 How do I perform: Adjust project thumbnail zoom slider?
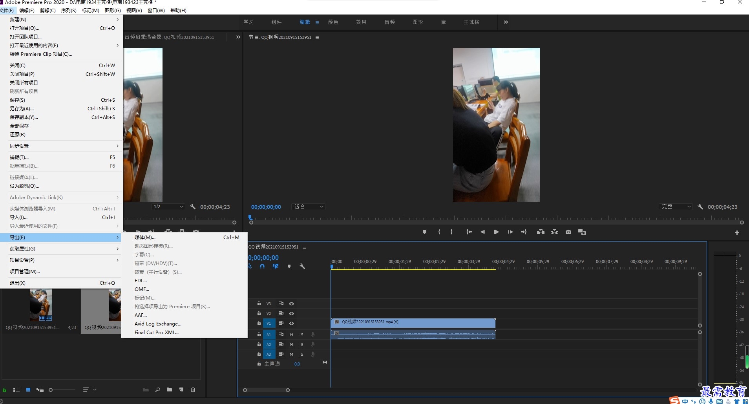[51, 390]
